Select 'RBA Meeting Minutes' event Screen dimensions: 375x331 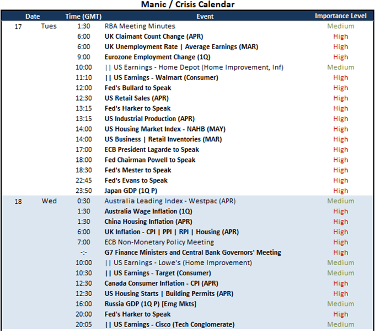pos(140,26)
